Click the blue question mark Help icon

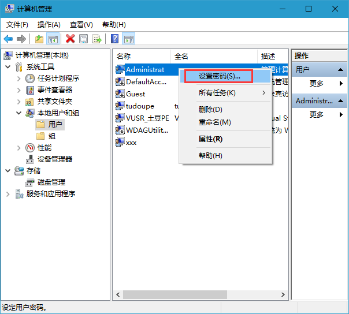pos(115,39)
